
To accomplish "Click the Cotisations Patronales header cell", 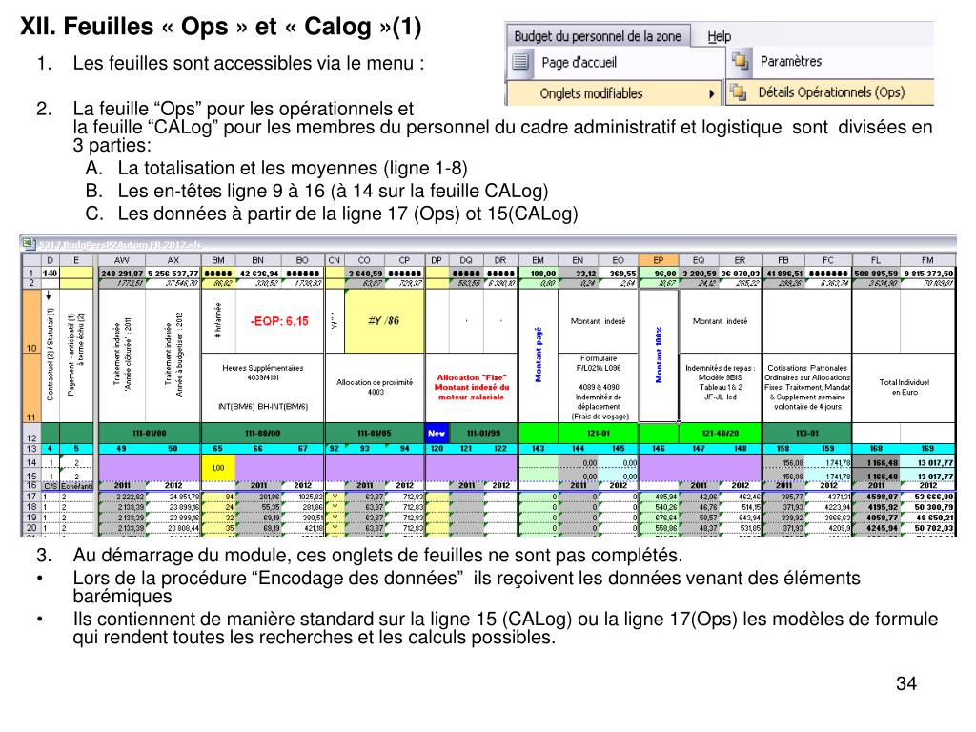I will point(806,387).
